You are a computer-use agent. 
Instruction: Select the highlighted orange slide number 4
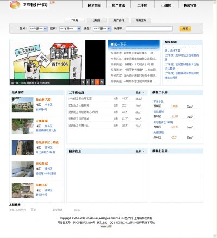[x=97, y=82]
